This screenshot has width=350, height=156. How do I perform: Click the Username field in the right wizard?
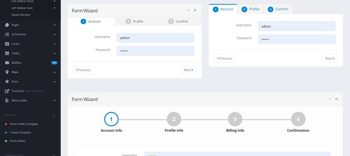pyautogui.click(x=296, y=26)
